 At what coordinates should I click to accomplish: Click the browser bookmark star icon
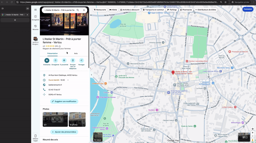[226, 2]
